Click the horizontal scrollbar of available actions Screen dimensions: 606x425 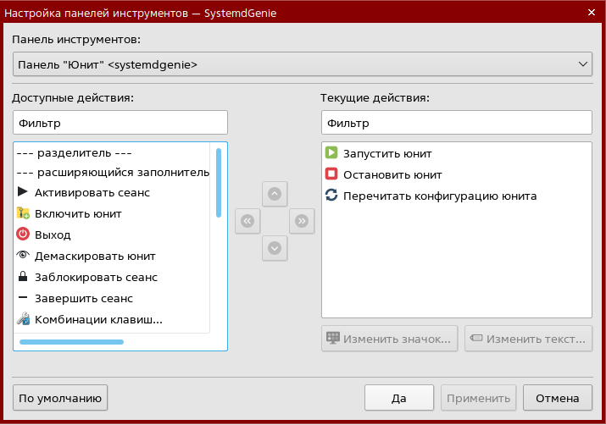[x=71, y=342]
